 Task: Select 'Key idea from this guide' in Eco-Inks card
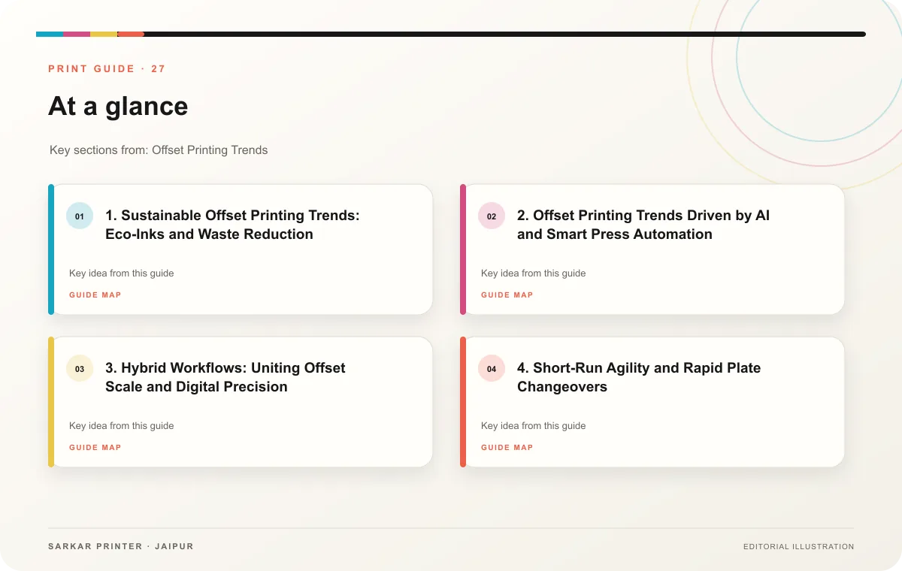coord(122,273)
